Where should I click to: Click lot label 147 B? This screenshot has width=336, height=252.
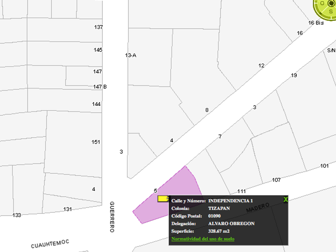(100, 87)
